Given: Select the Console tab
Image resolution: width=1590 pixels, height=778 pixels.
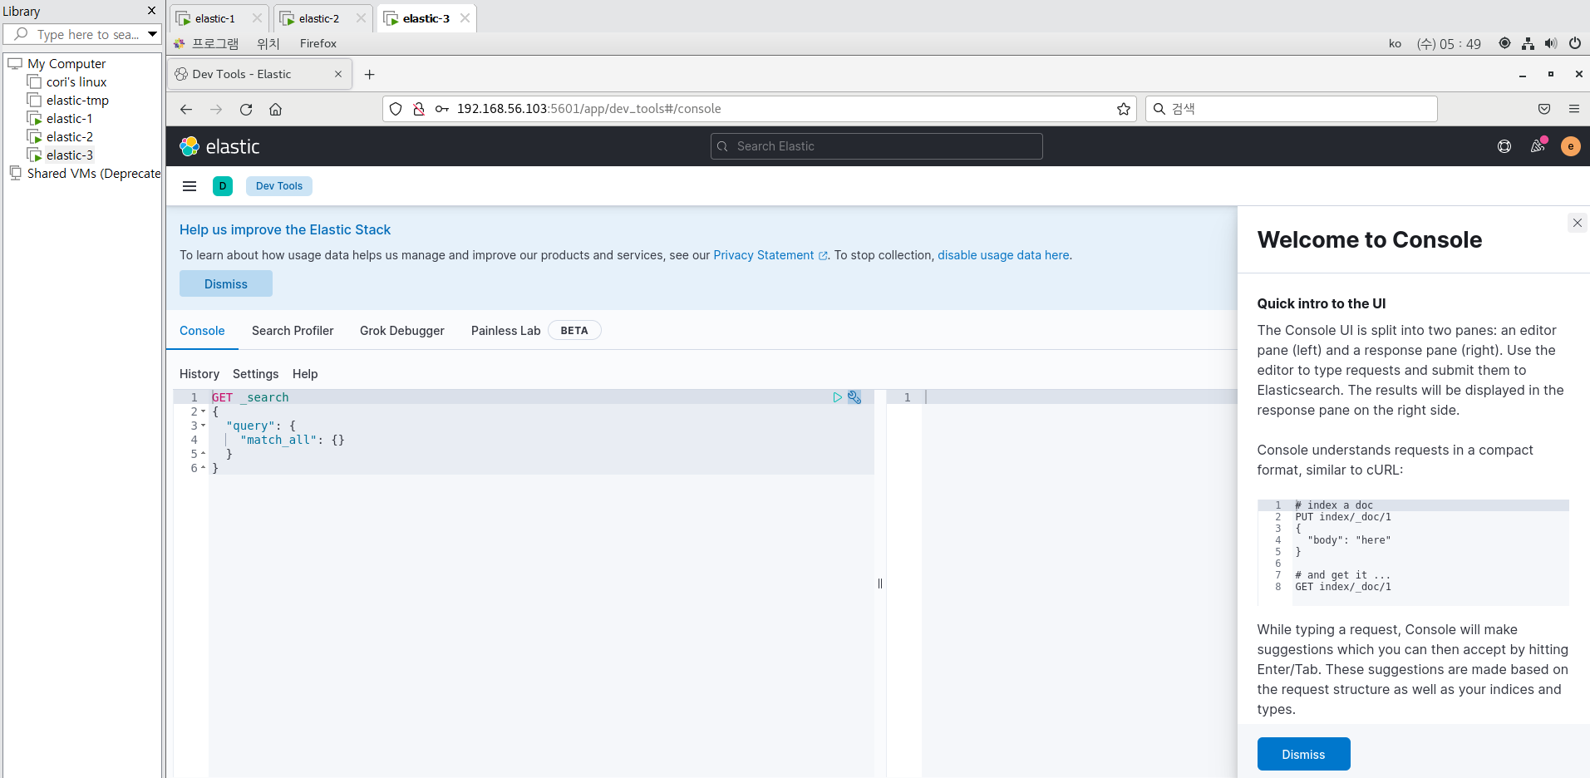Looking at the screenshot, I should 202,331.
